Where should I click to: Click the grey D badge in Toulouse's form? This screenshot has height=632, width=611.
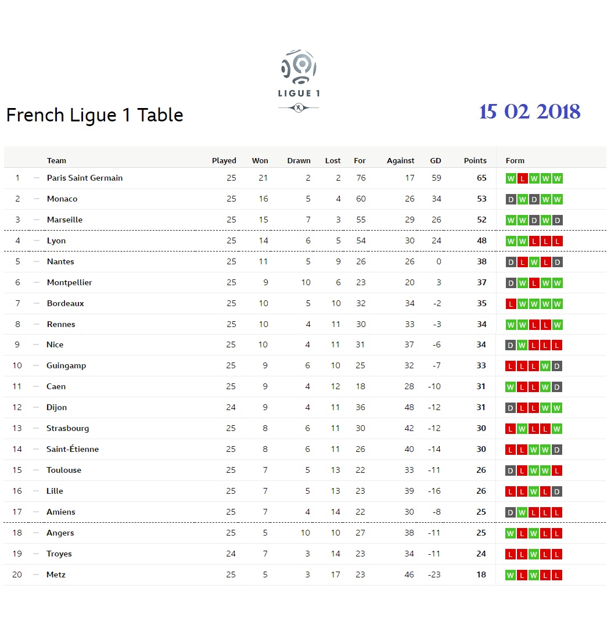[x=511, y=471]
